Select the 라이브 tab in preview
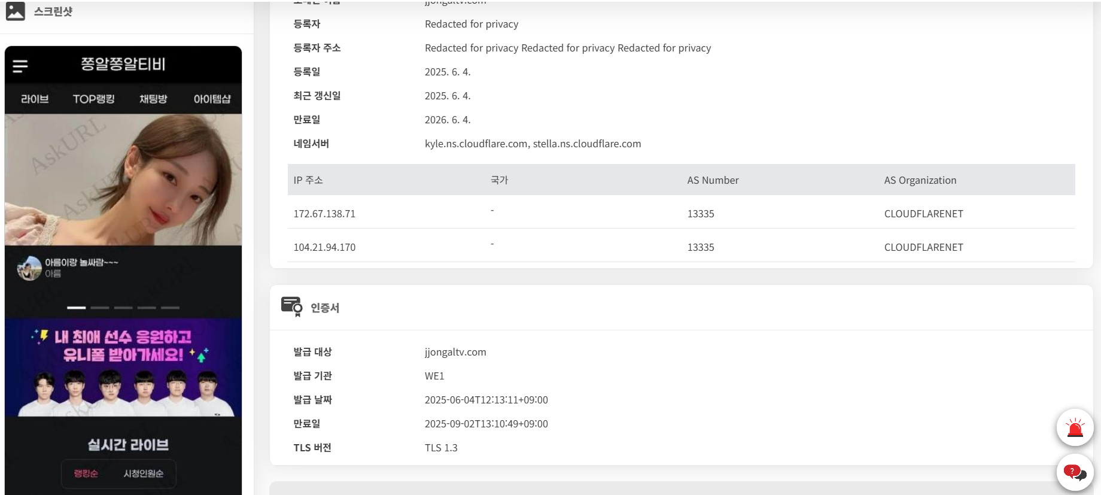 [35, 99]
